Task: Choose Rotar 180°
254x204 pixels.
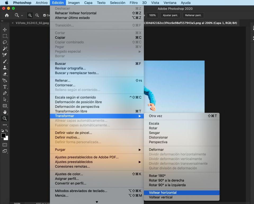Action: (x=182, y=176)
